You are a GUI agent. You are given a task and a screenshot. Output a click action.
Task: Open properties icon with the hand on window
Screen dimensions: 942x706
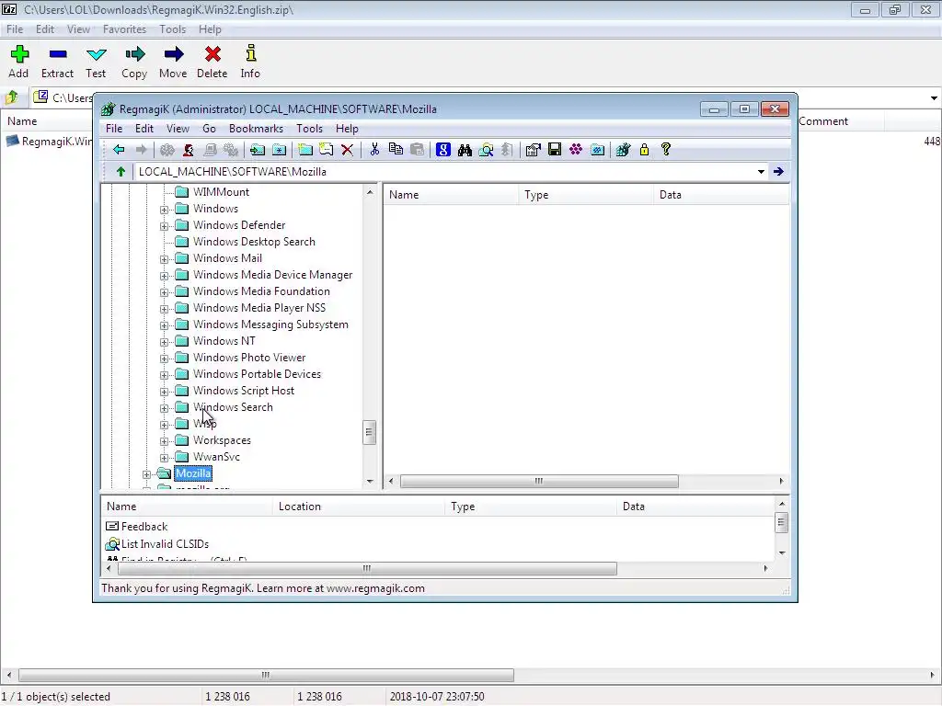[533, 150]
